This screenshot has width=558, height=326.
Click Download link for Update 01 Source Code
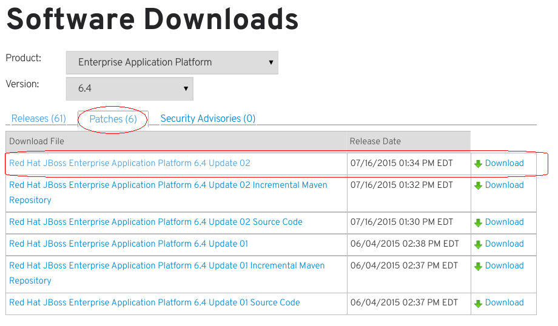tap(504, 302)
